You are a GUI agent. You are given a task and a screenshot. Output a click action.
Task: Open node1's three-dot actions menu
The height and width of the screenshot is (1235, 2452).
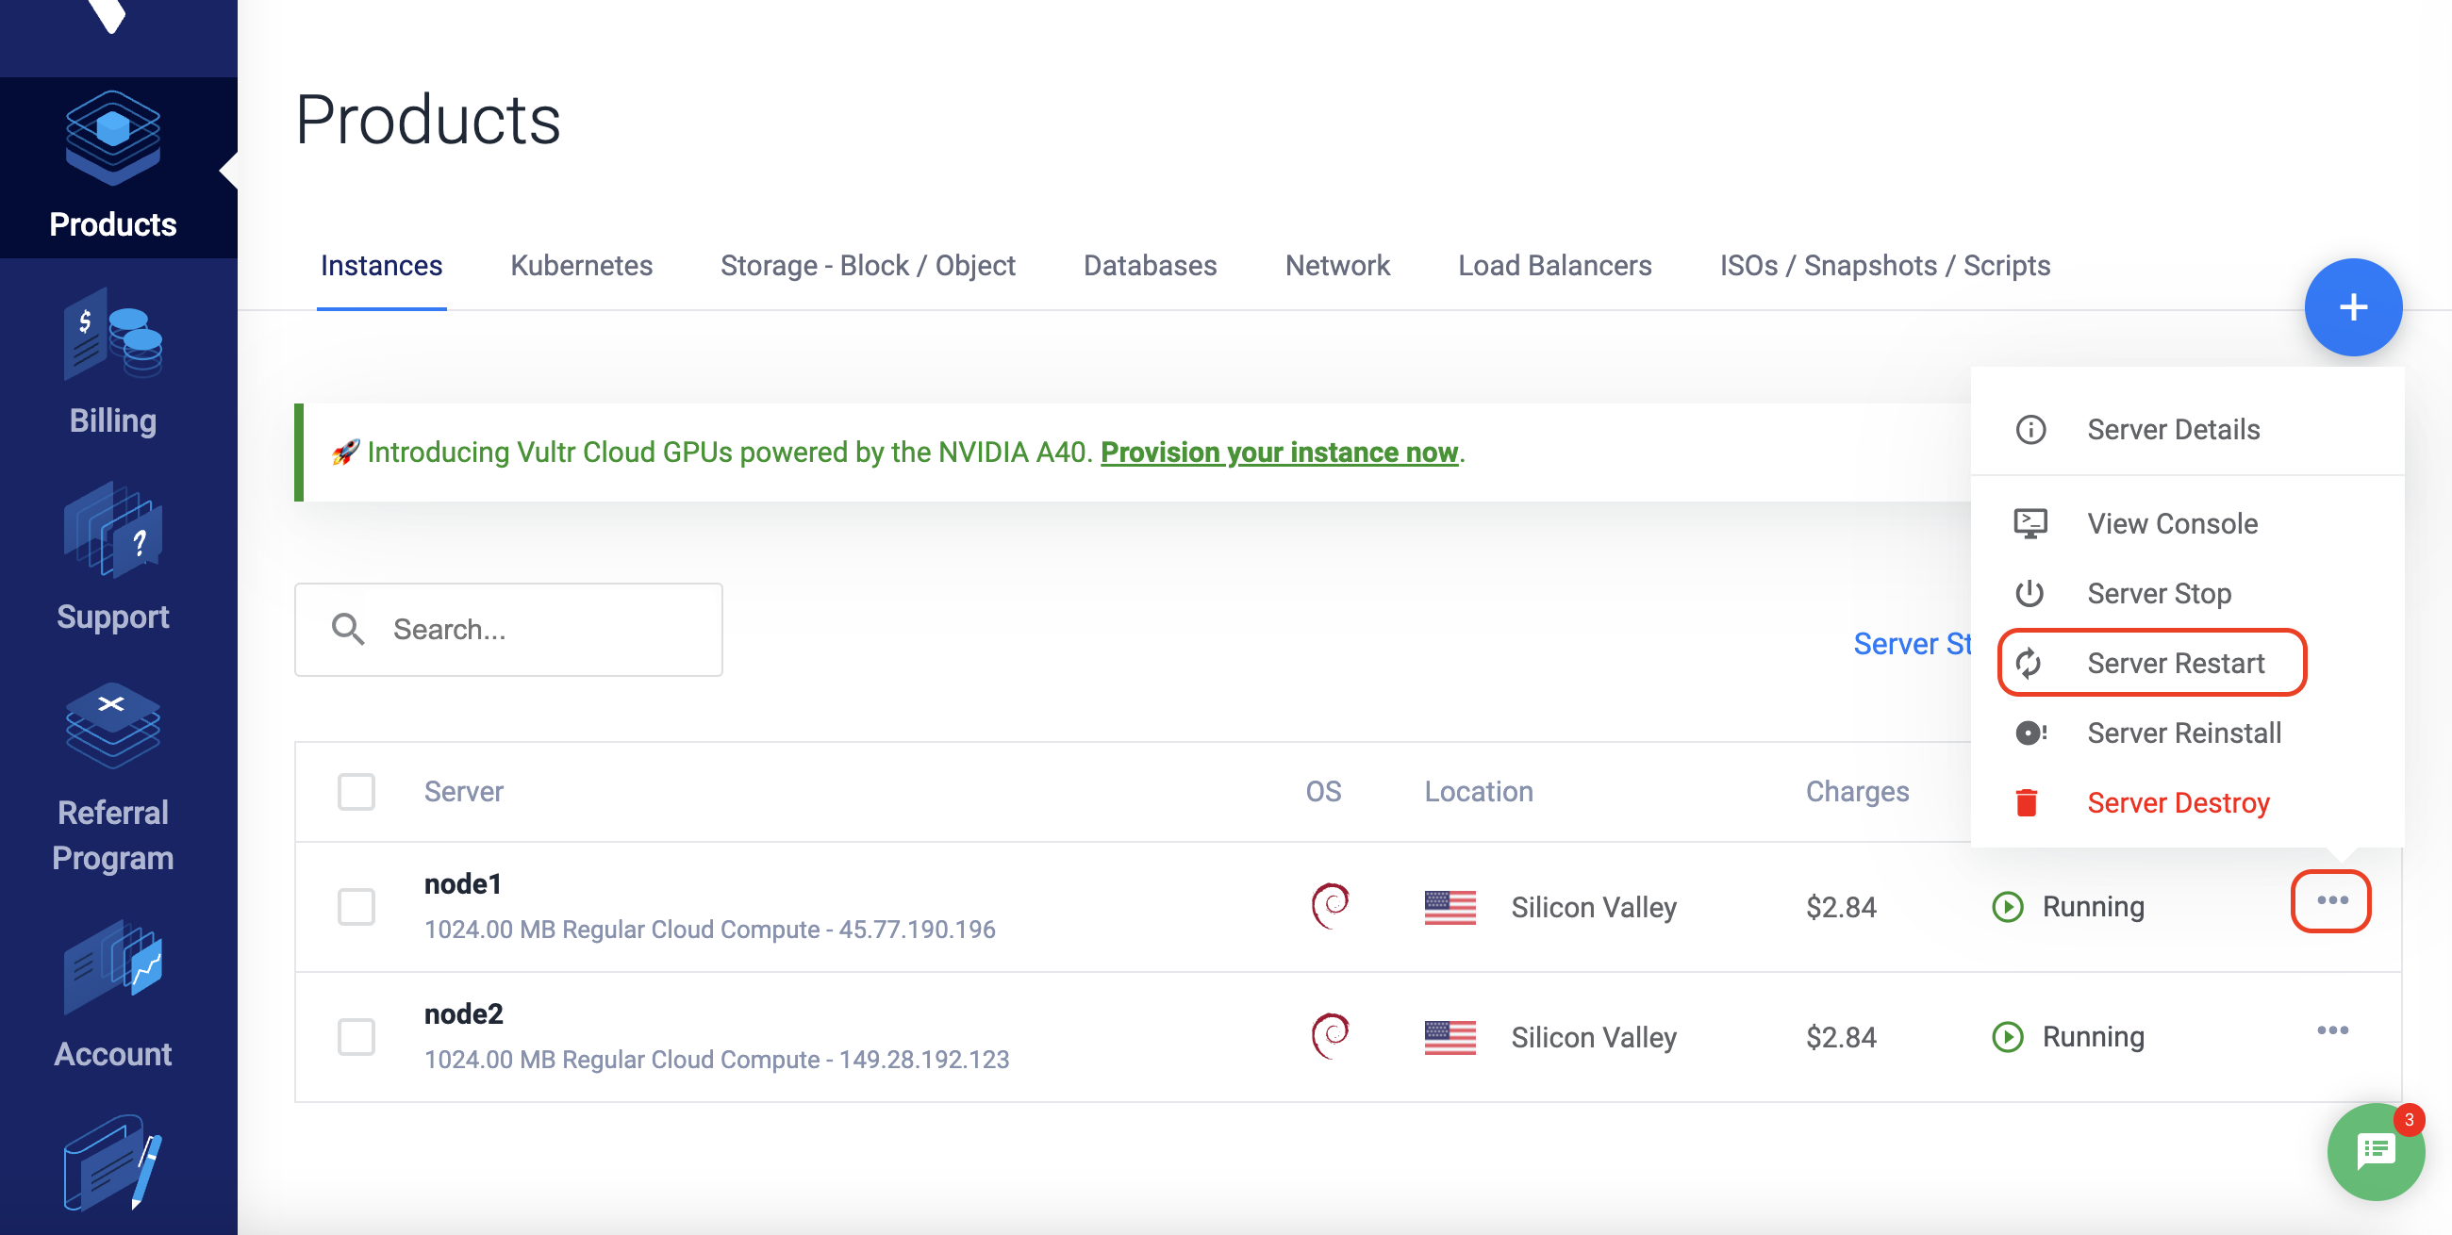[2332, 900]
